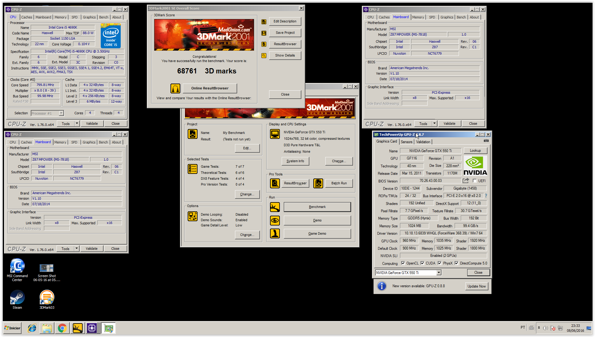Toggle the UEFI checkbox in GPU-Z
The height and width of the screenshot is (337, 595).
475,181
